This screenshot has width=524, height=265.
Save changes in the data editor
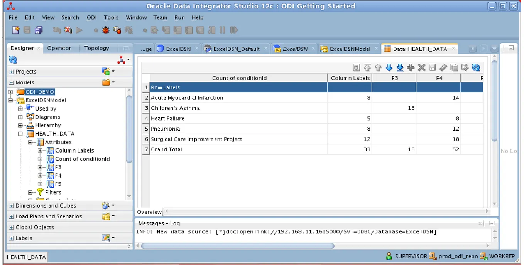point(432,67)
